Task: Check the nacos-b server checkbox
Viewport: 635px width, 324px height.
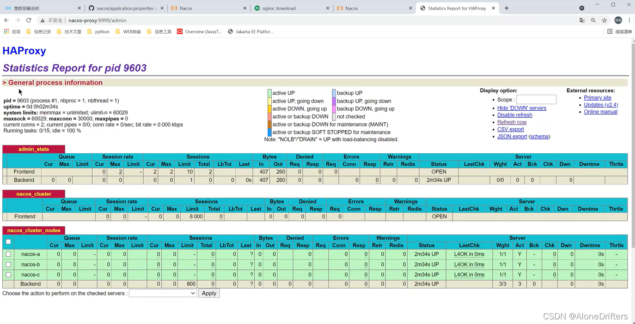Action: pyautogui.click(x=8, y=264)
